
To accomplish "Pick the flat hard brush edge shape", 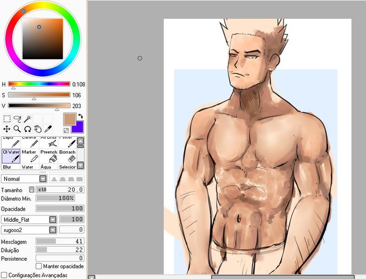I will (79, 179).
